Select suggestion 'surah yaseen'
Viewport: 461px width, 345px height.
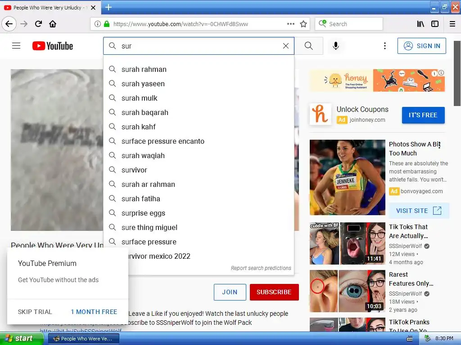coord(199,84)
